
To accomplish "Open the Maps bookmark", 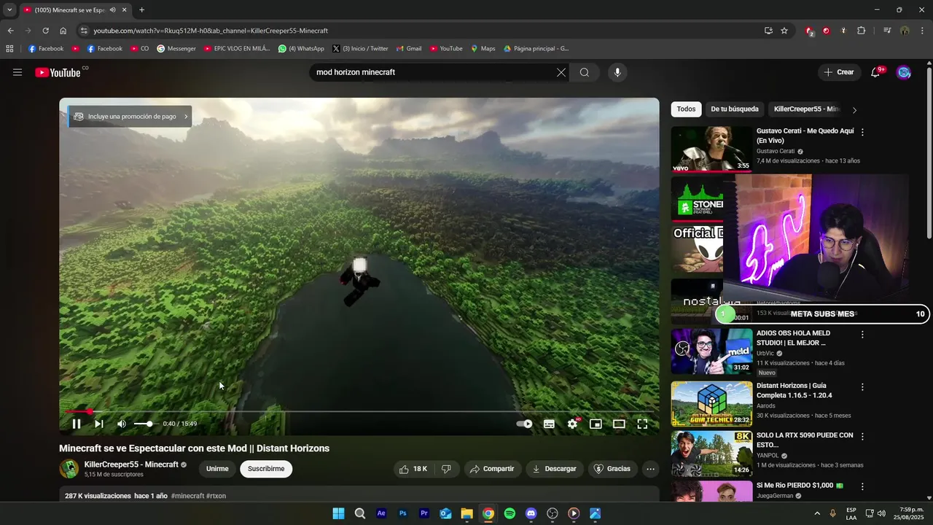I will click(x=483, y=49).
